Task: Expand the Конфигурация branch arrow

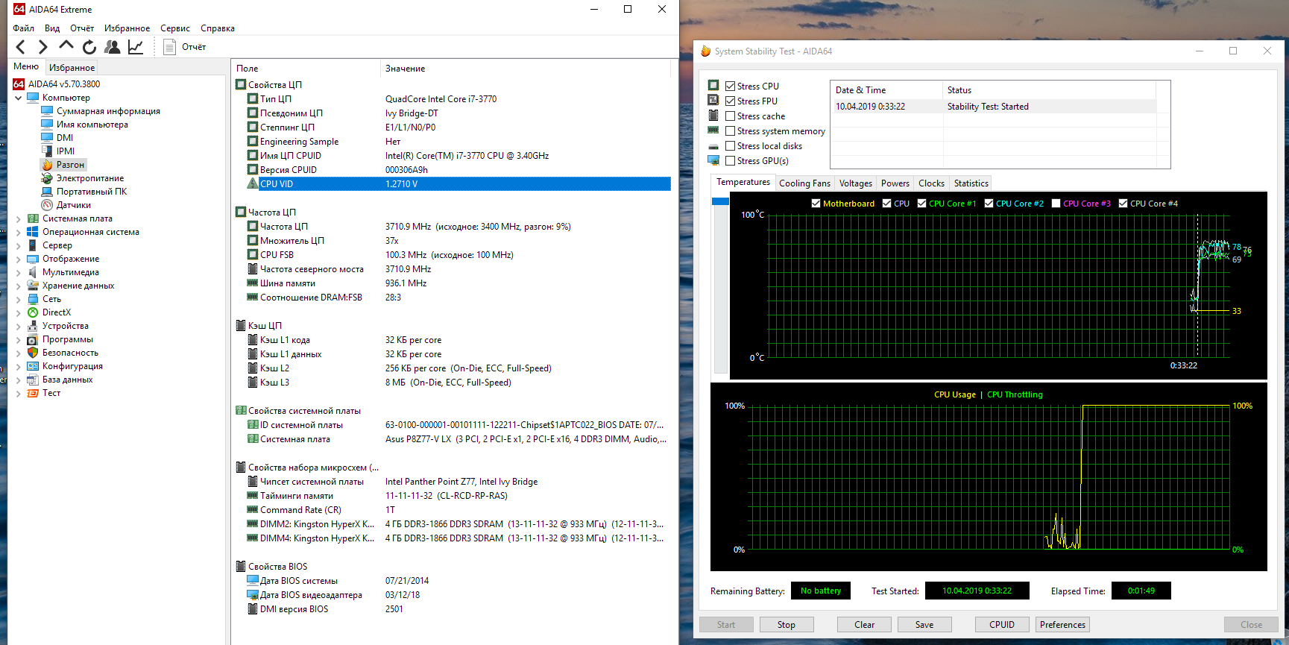Action: 19,366
